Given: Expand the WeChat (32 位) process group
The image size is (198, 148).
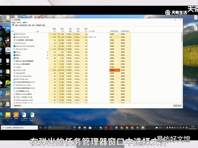Looking at the screenshot, I should pyautogui.click(x=12, y=49).
